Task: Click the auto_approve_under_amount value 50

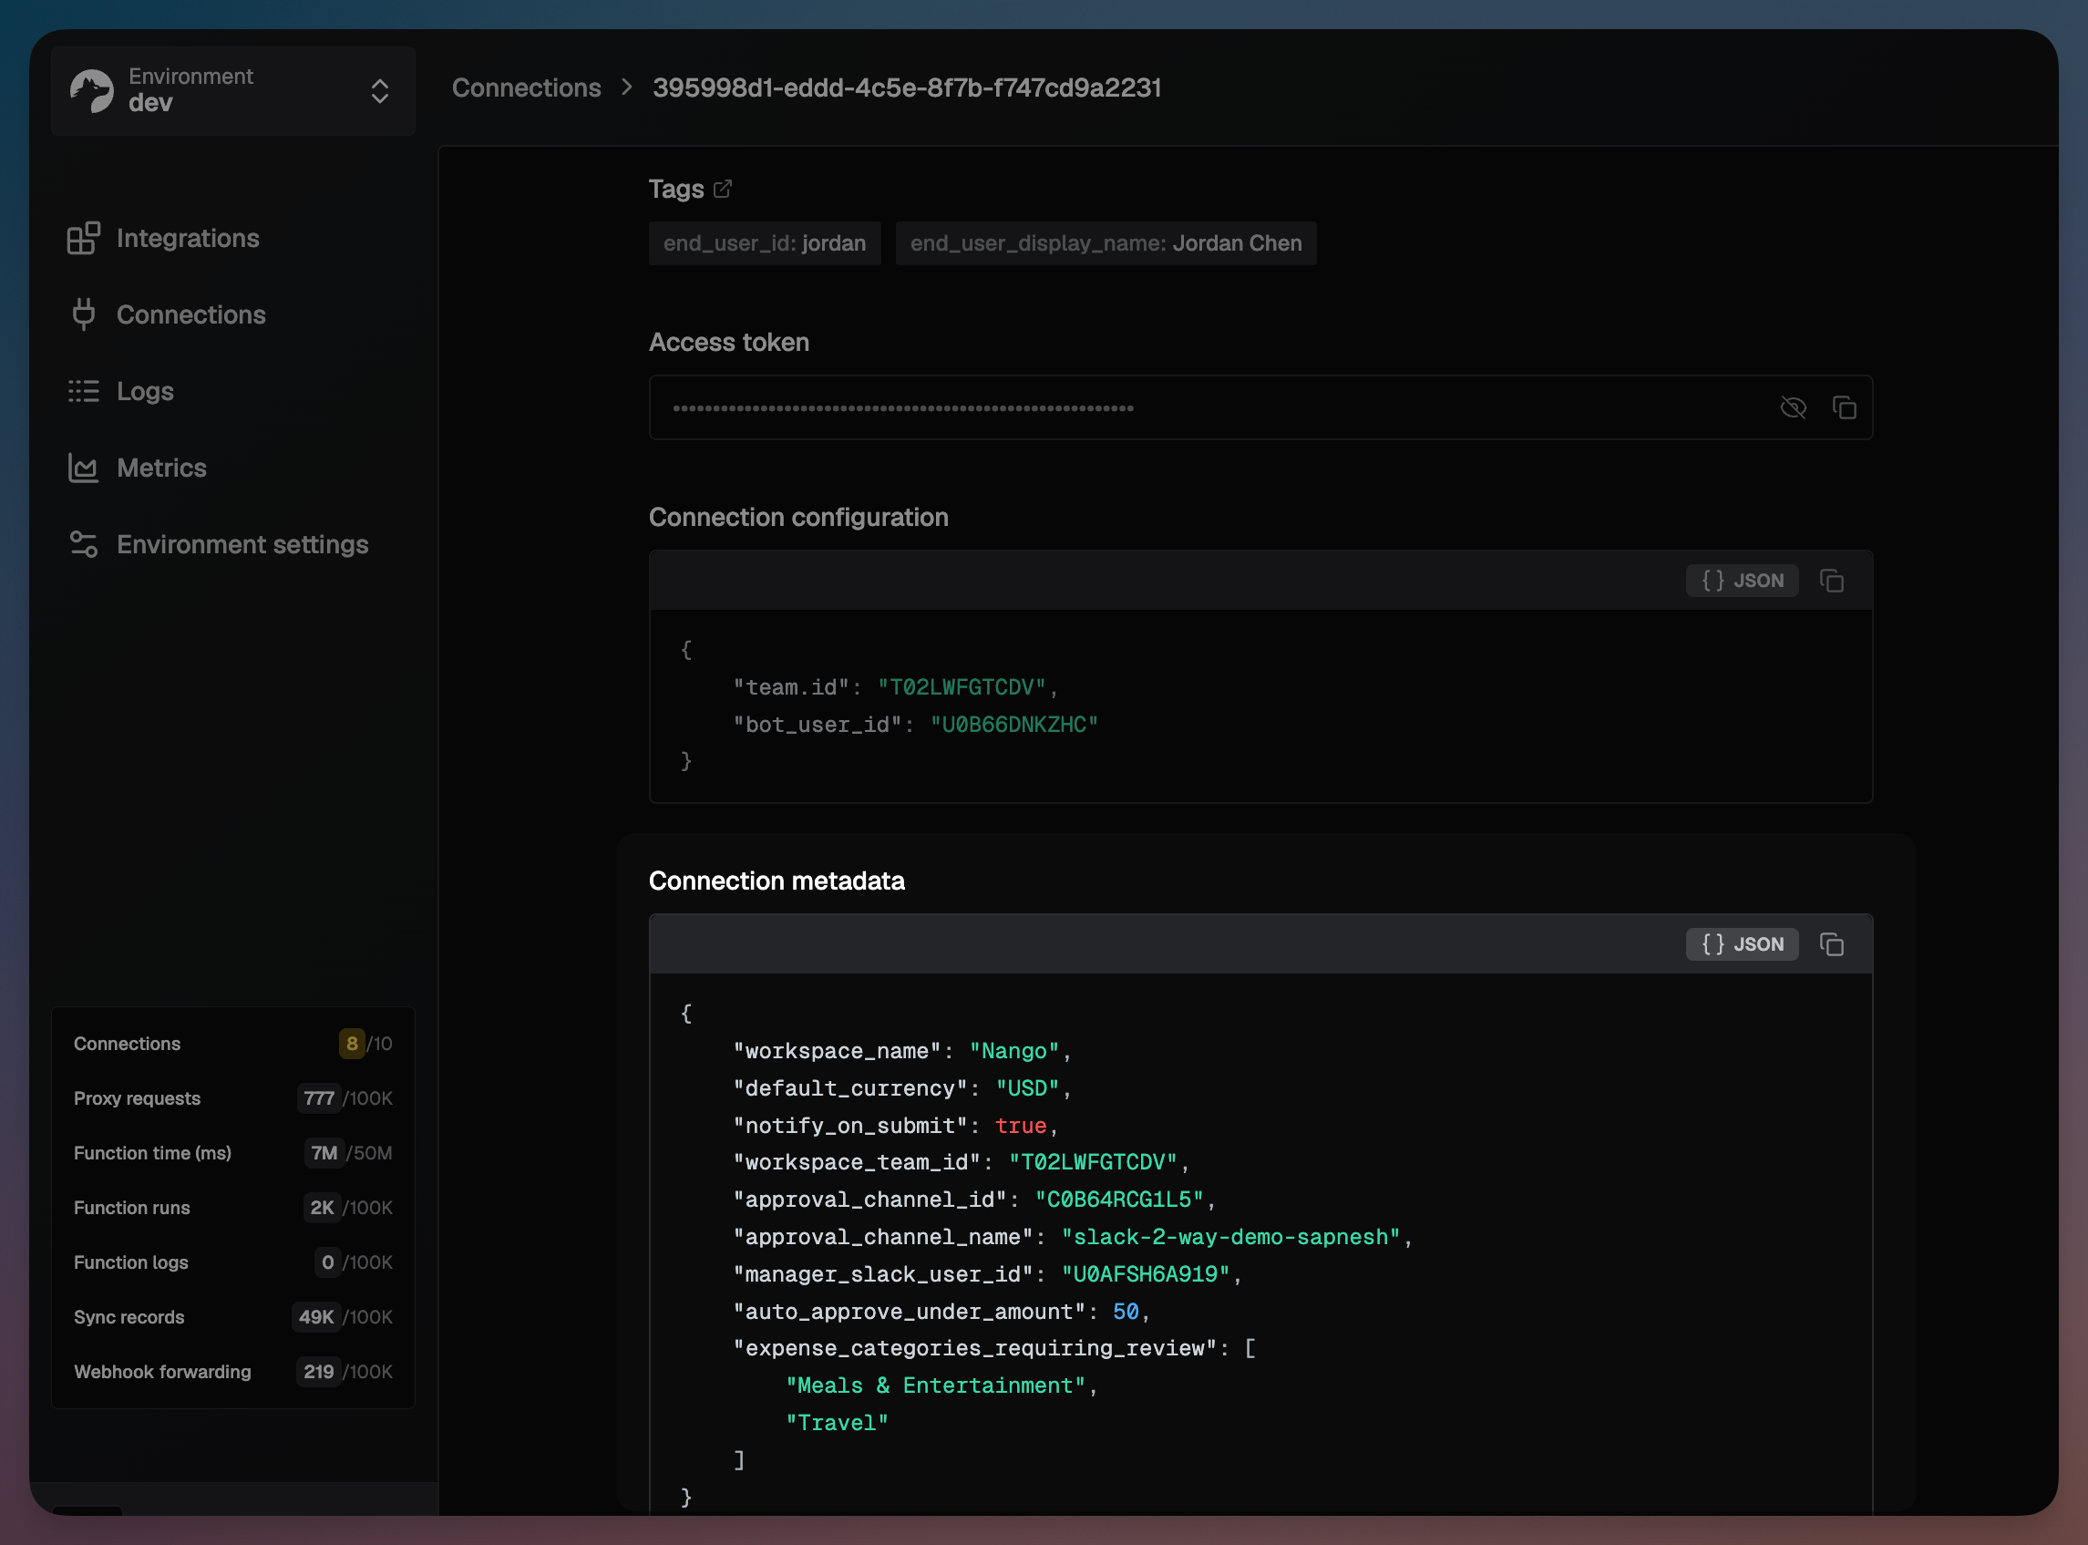Action: 1126,1313
